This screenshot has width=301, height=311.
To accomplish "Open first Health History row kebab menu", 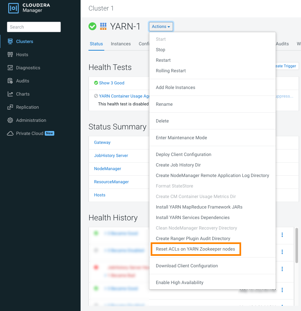I will [282, 235].
